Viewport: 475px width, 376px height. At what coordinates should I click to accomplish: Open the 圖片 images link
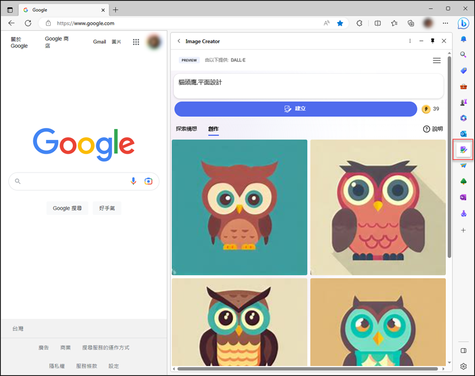click(x=116, y=42)
